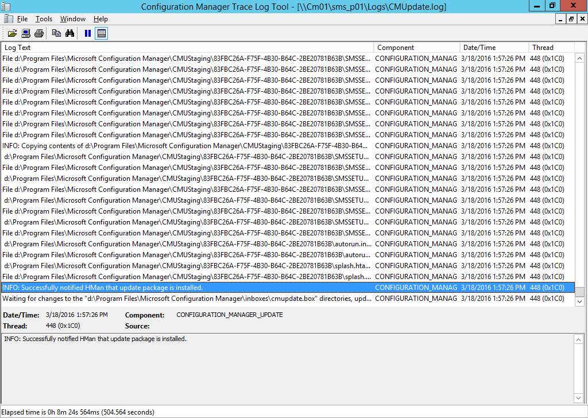Click the '3/18/2016 1:57:26 PM' detail value
588x418 pixels.
[x=77, y=315]
